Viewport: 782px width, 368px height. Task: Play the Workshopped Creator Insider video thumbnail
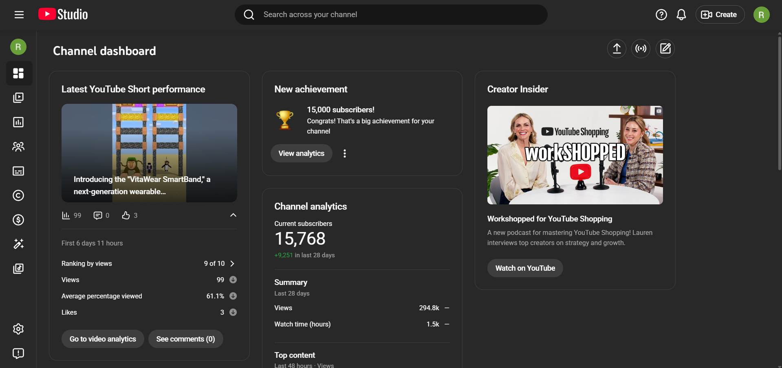point(575,155)
